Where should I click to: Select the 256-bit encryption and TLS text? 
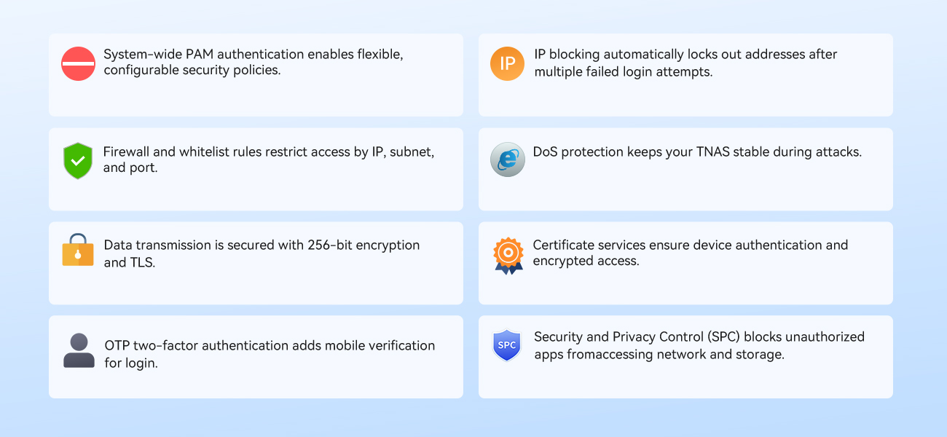[262, 253]
